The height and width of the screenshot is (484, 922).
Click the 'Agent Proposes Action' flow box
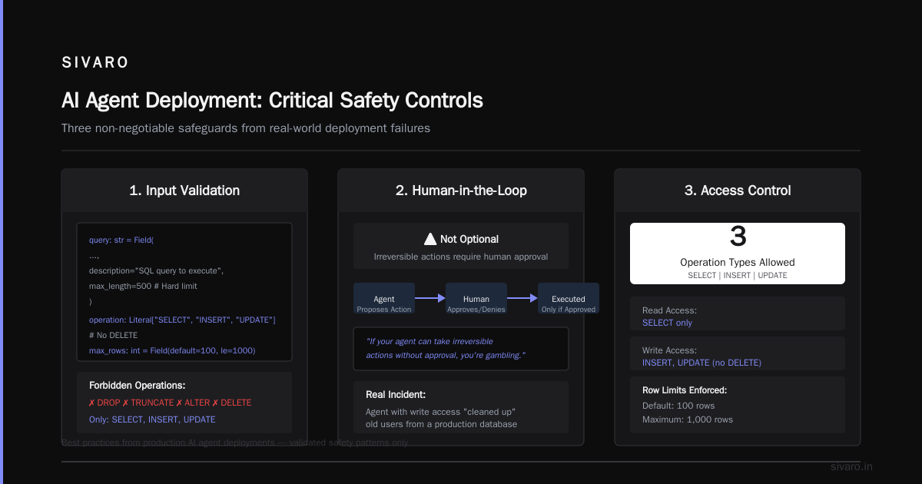pos(384,298)
